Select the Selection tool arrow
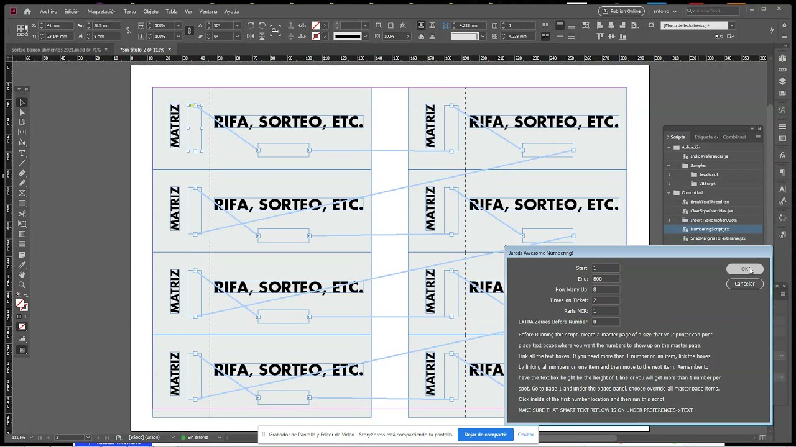This screenshot has width=796, height=447. tap(22, 102)
